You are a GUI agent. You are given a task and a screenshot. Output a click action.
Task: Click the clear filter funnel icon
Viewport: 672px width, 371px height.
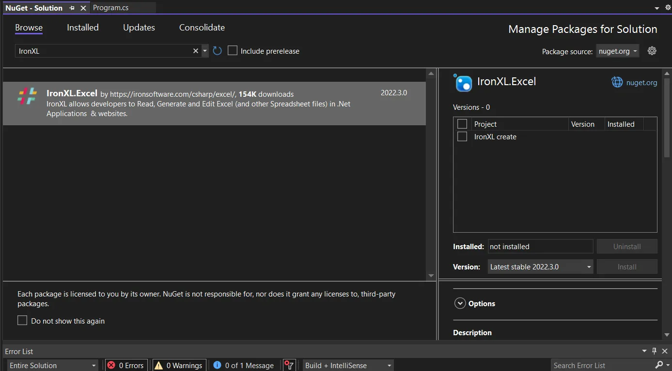click(289, 365)
